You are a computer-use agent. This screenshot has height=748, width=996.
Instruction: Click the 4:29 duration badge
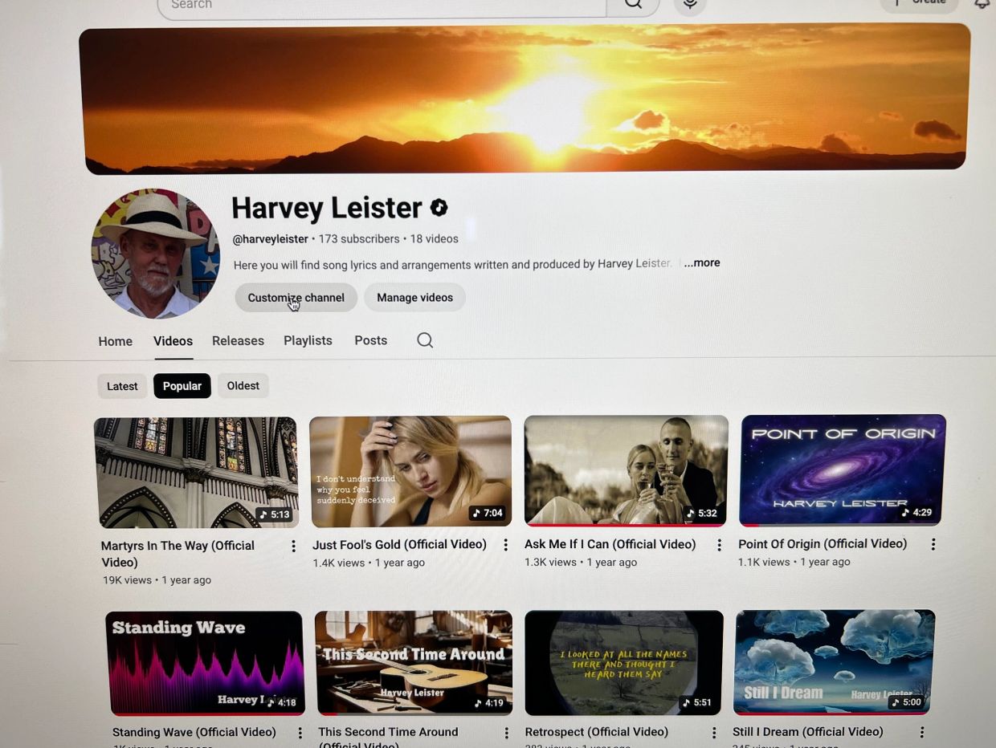point(916,513)
